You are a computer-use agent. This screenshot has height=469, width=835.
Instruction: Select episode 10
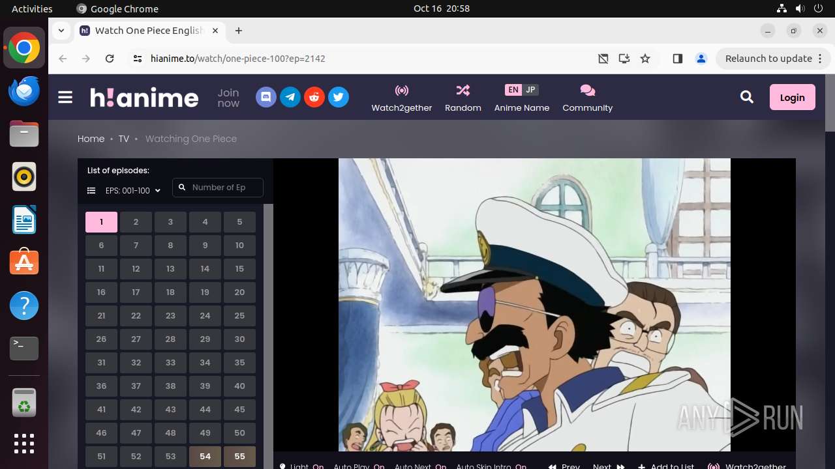239,246
